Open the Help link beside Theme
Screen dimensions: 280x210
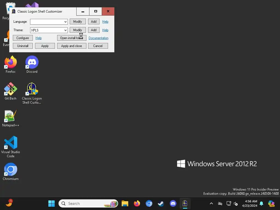[105, 30]
